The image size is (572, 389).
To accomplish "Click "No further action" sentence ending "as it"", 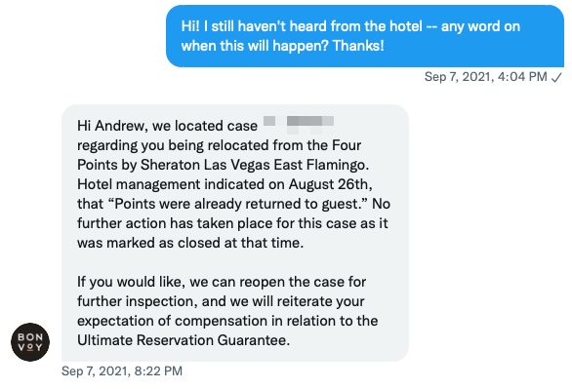I will coord(233,214).
